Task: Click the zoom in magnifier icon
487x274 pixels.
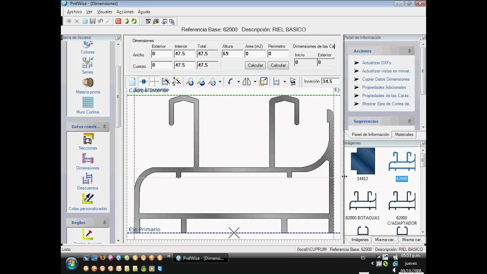Action: click(189, 81)
